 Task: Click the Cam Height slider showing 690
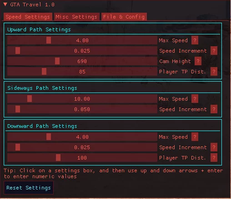82,61
